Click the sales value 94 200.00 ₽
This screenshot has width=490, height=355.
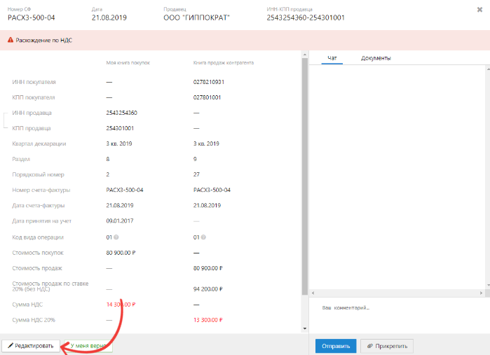(x=207, y=289)
